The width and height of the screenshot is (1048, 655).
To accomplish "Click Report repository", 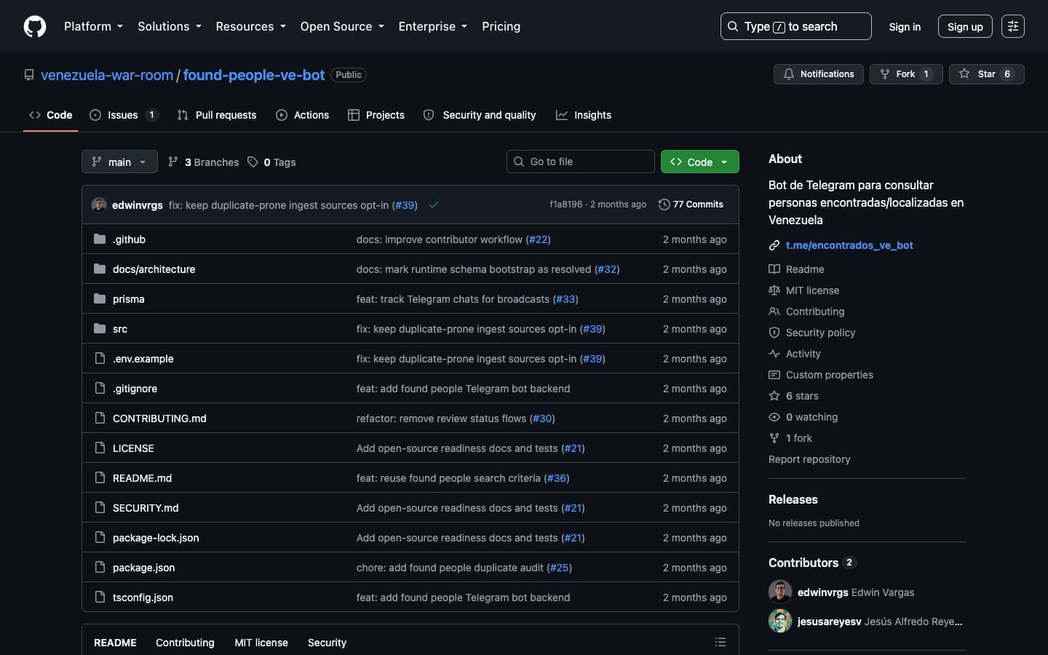I will (x=809, y=459).
